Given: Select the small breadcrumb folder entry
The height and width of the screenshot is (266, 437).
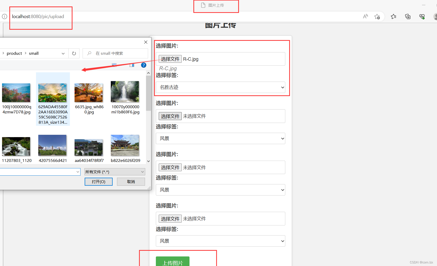Looking at the screenshot, I should point(34,53).
